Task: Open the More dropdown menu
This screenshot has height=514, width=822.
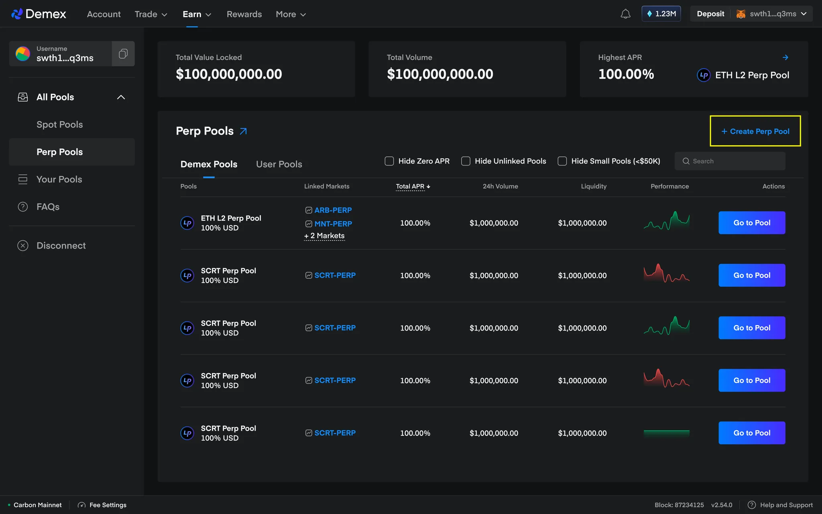Action: tap(291, 14)
